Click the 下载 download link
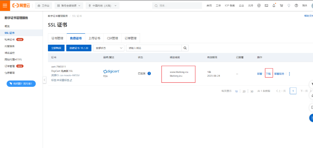The image size is (313, 148). [268, 74]
